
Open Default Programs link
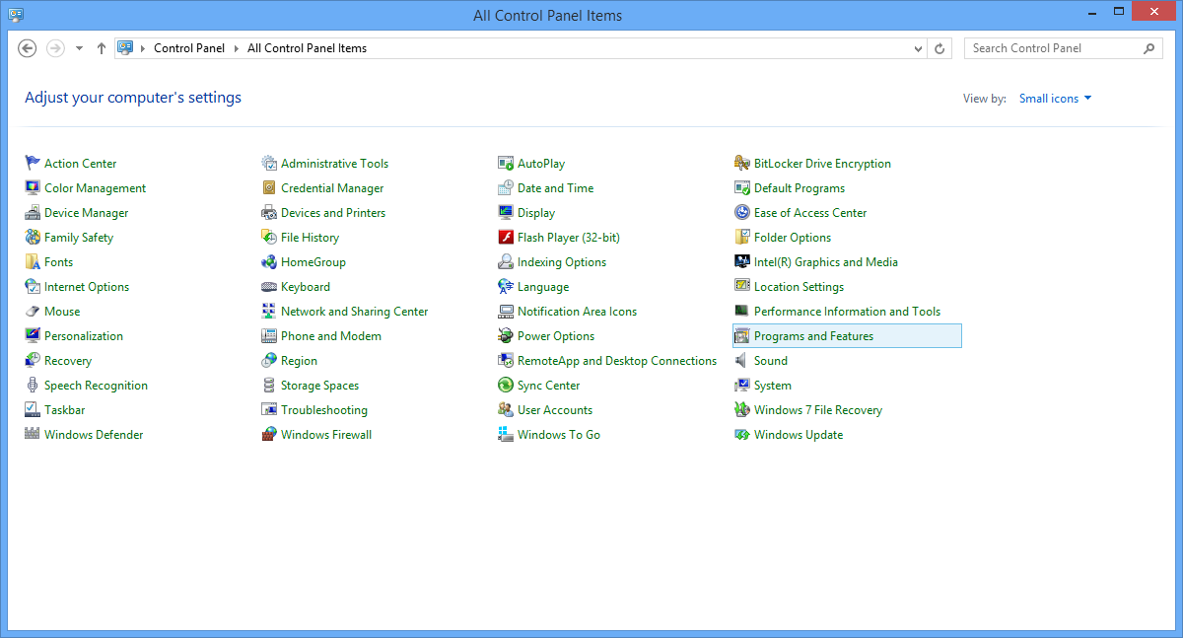pos(800,188)
